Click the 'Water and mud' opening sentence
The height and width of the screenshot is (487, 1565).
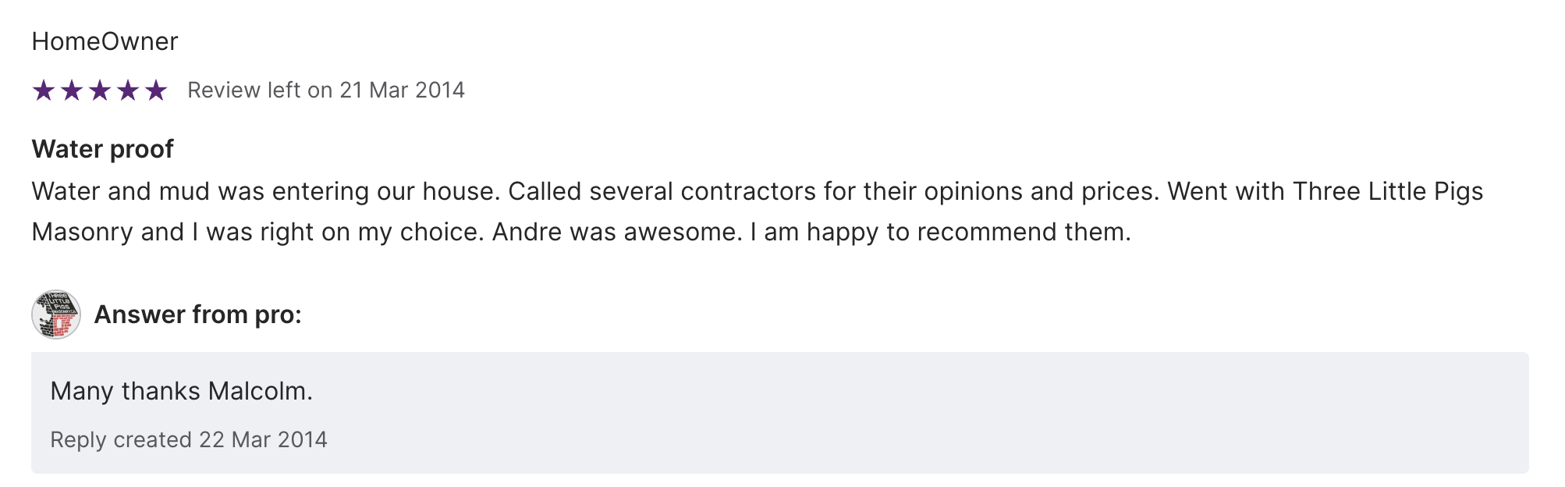coord(265,192)
